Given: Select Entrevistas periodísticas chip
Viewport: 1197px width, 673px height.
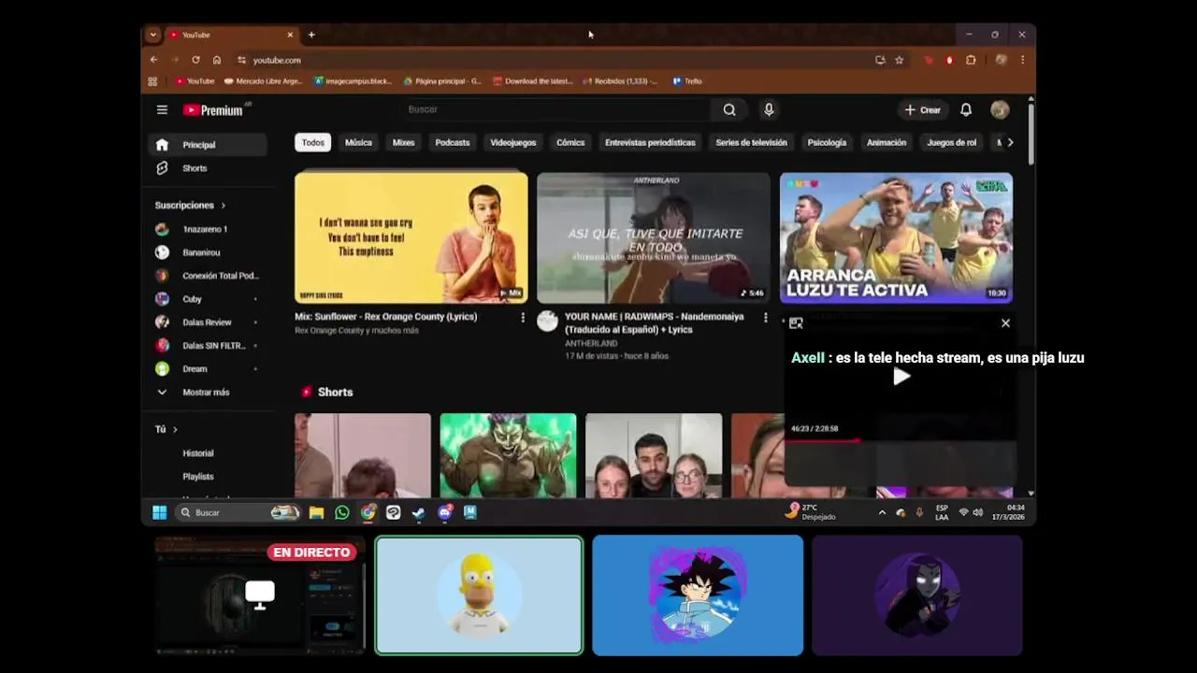Looking at the screenshot, I should (x=650, y=143).
